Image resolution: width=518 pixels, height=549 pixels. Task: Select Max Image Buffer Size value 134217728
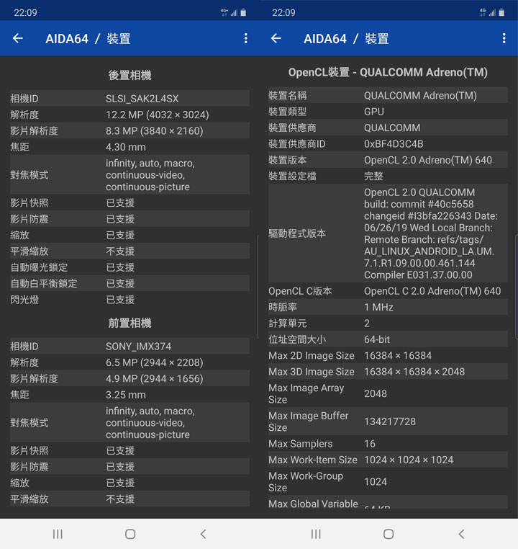point(390,421)
